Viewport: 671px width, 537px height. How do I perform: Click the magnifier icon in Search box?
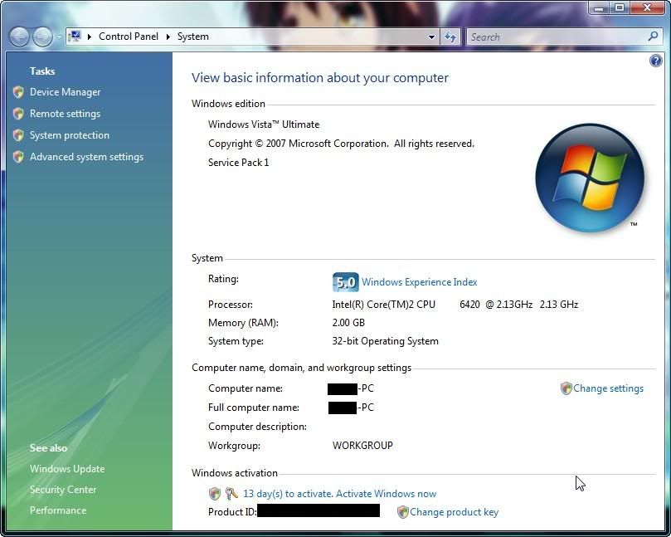click(x=653, y=37)
